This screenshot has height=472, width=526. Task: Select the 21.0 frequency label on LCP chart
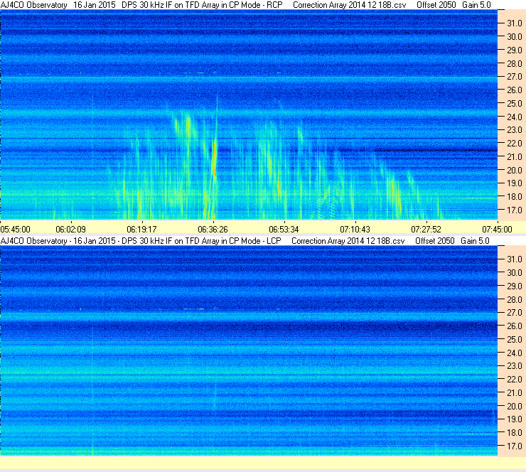click(515, 393)
